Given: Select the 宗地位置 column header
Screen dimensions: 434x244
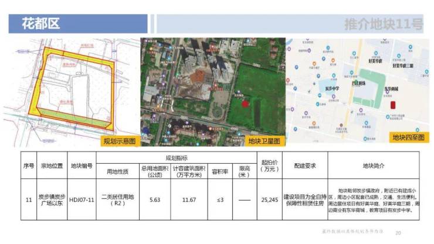Looking at the screenshot, I should pyautogui.click(x=52, y=166).
